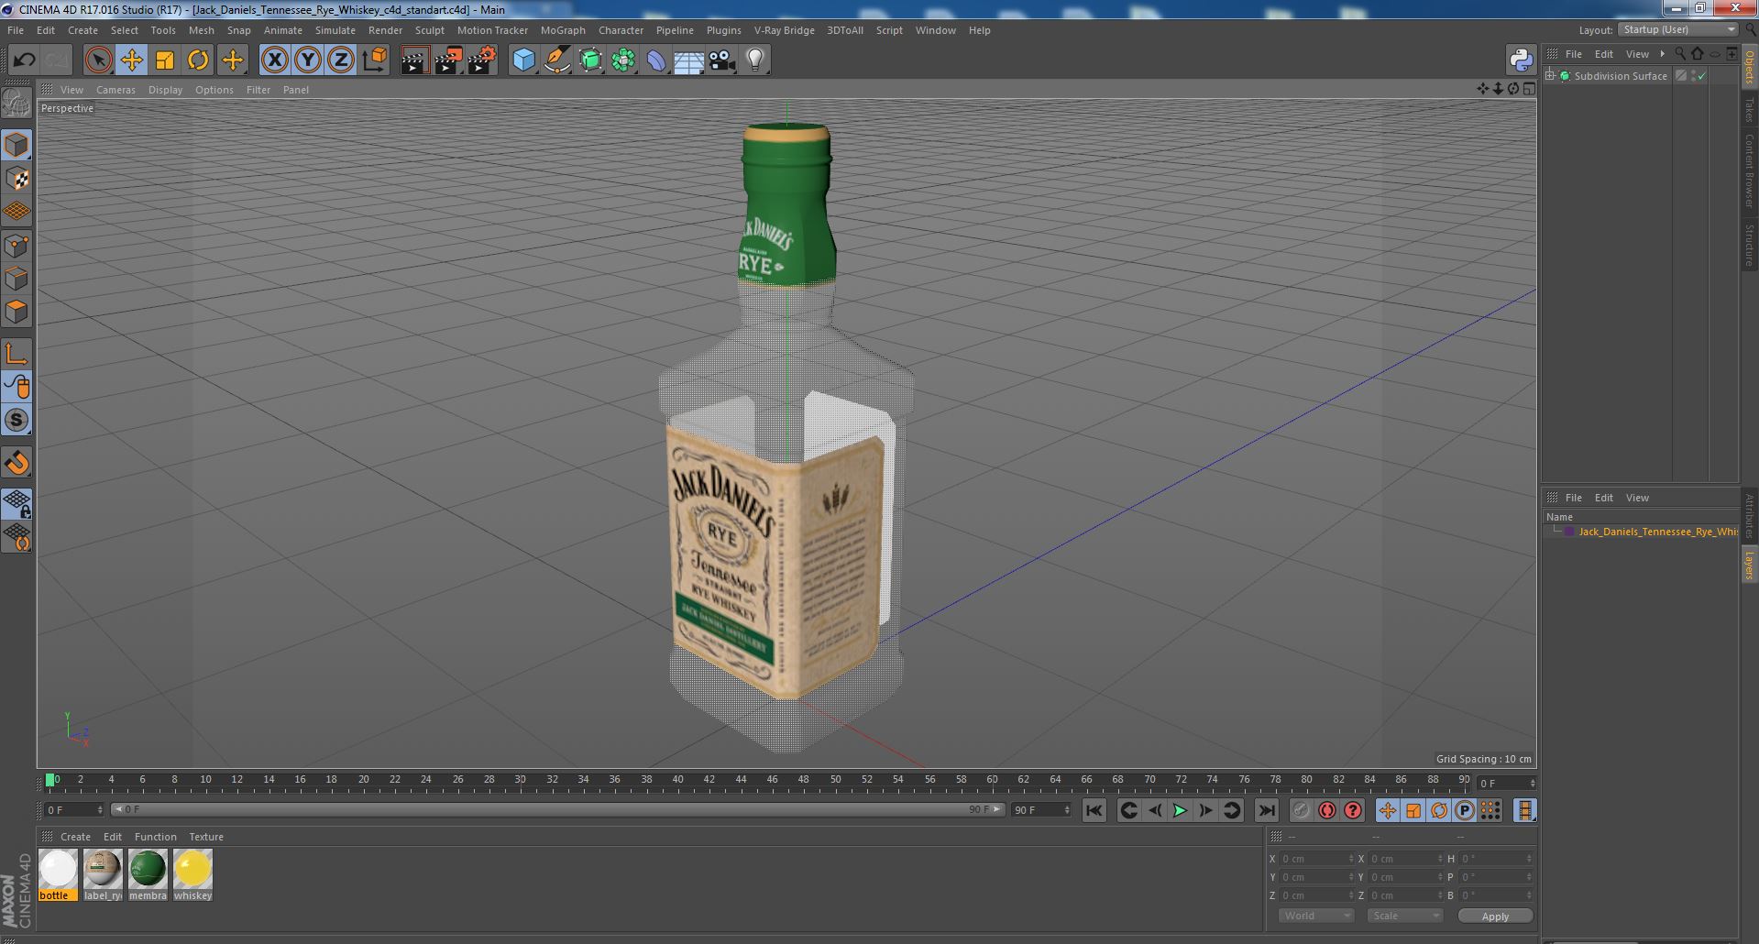The height and width of the screenshot is (944, 1759).
Task: Open the Objects tab on right edge
Action: [x=1749, y=67]
